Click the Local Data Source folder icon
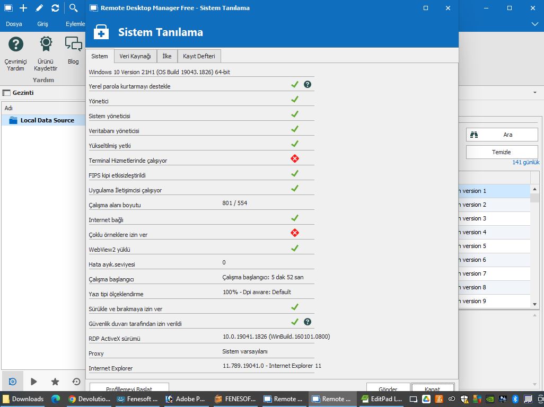 coord(13,120)
